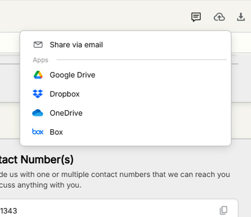Click the Contact Number(s) heading
This screenshot has width=251, height=217.
tap(37, 160)
